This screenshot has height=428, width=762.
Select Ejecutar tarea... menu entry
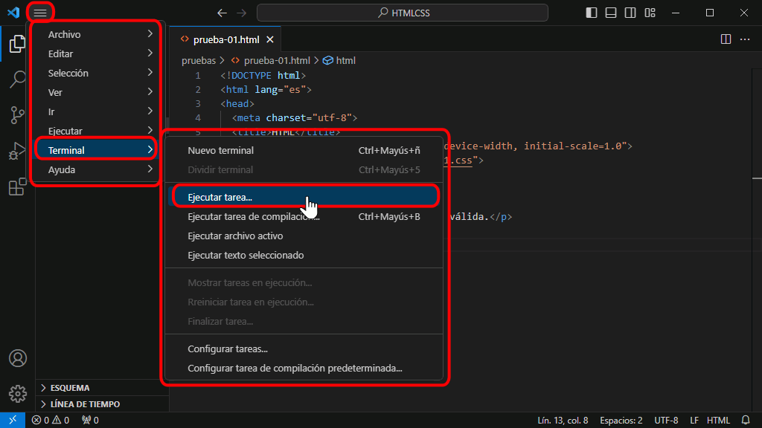pyautogui.click(x=220, y=198)
